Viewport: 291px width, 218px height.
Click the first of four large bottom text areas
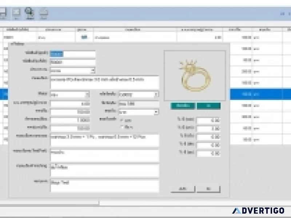click(105, 141)
